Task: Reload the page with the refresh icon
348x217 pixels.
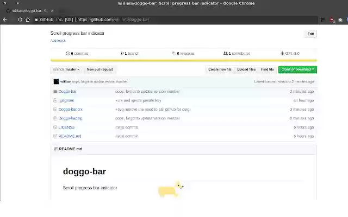Action: pyautogui.click(x=20, y=20)
